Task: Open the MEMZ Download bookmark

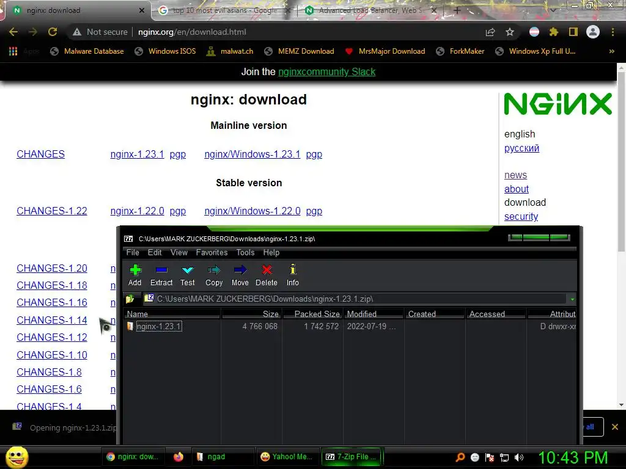Action: [x=299, y=51]
